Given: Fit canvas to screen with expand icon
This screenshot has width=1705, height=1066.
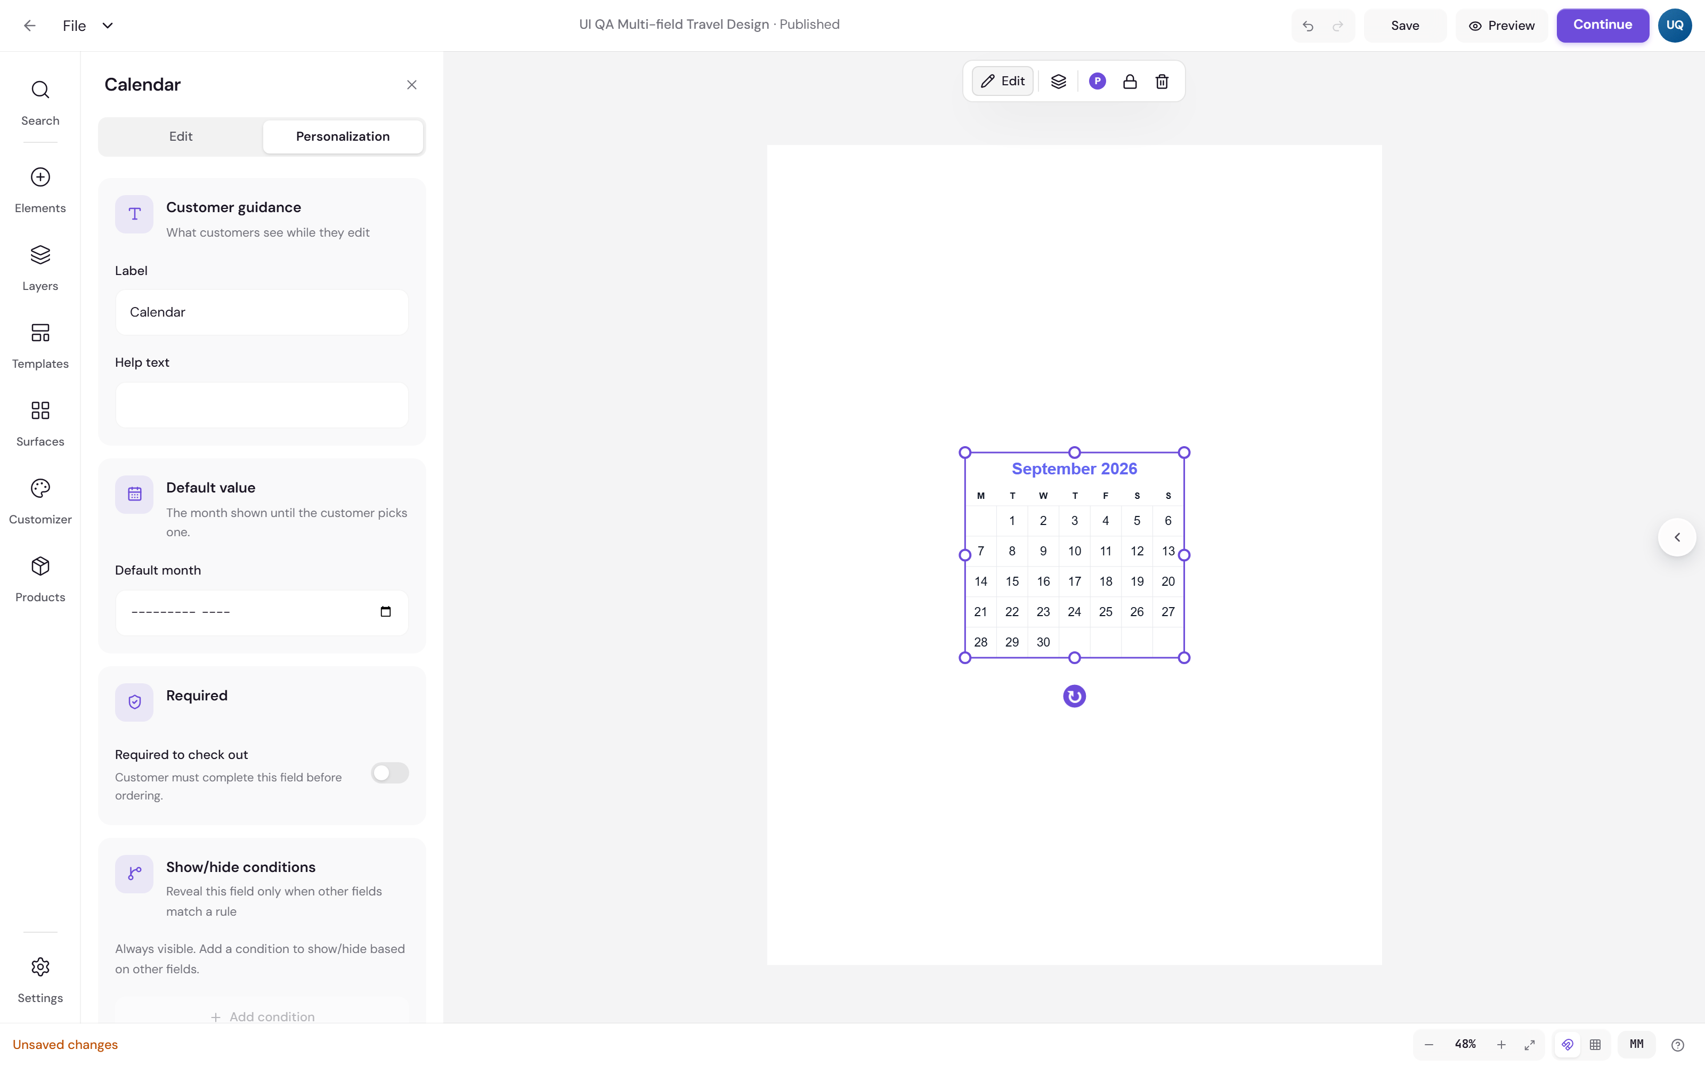Looking at the screenshot, I should tap(1529, 1045).
